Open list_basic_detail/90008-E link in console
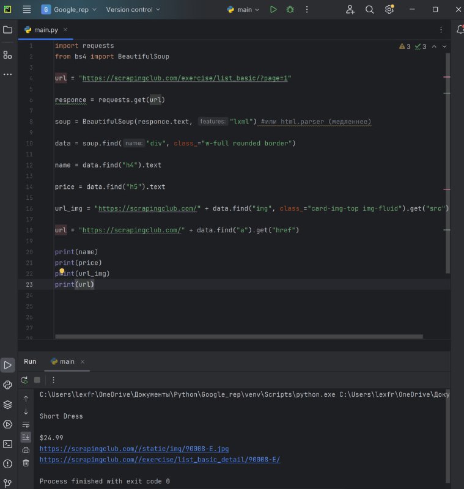464x489 pixels. pyautogui.click(x=160, y=460)
